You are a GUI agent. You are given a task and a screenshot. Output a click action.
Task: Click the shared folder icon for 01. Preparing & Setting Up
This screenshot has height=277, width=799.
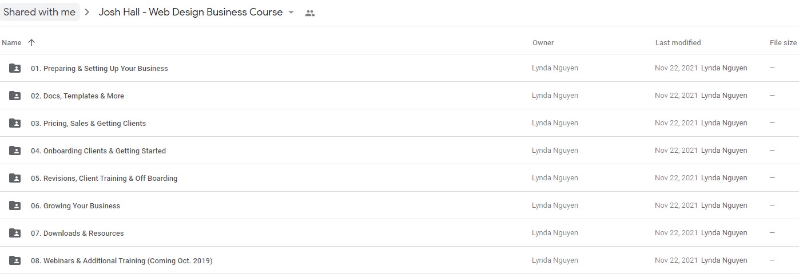tap(15, 68)
